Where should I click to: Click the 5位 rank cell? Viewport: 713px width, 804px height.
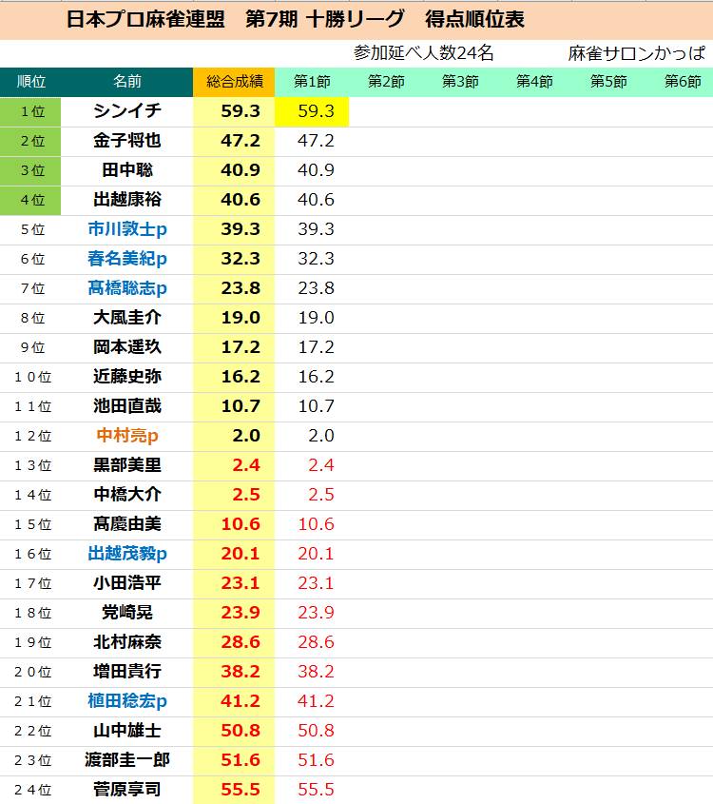(x=32, y=229)
